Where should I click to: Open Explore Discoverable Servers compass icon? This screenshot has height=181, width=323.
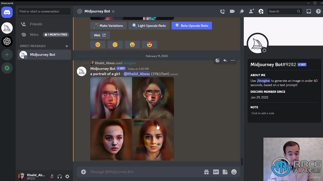click(x=7, y=68)
